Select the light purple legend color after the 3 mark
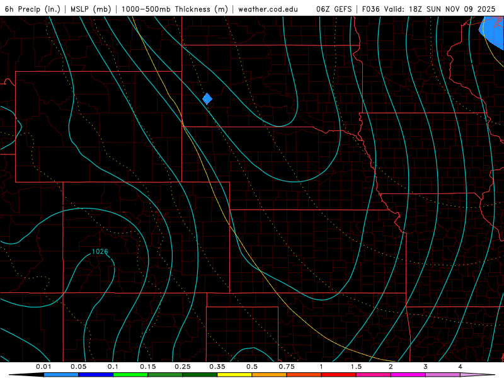This screenshot has width=504, height=378. [443, 375]
